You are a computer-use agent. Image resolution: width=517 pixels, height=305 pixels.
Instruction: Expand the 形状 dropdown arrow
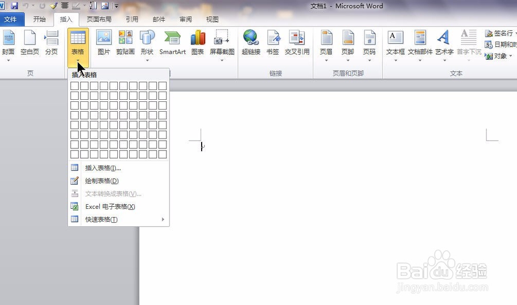pos(147,60)
